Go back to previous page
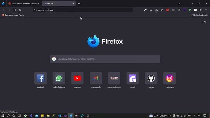The height and width of the screenshot is (118, 210). pos(4,10)
